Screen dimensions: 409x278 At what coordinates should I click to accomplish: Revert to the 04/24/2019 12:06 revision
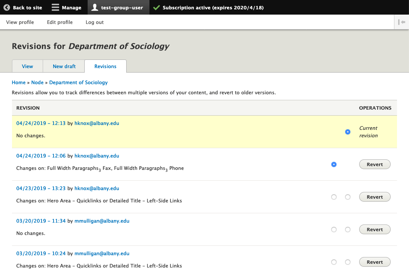375,164
